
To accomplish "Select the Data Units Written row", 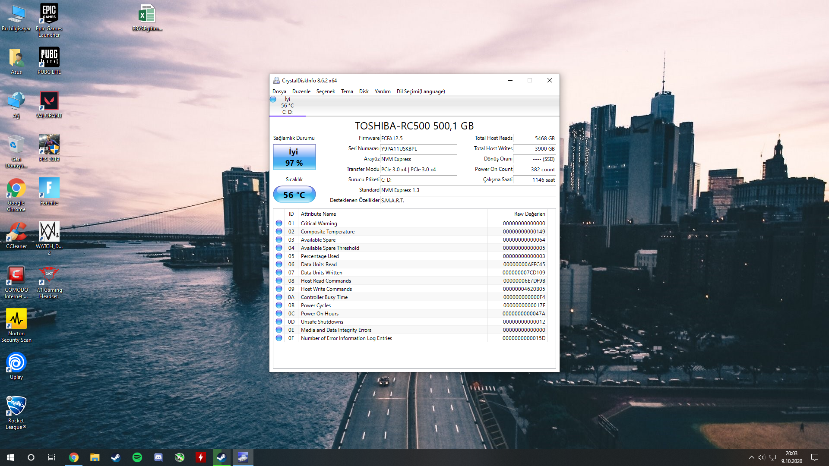I will [411, 273].
